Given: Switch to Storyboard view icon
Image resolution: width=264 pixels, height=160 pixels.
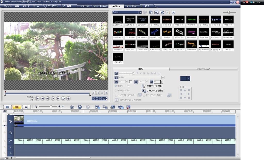Looking at the screenshot, I should [7, 107].
